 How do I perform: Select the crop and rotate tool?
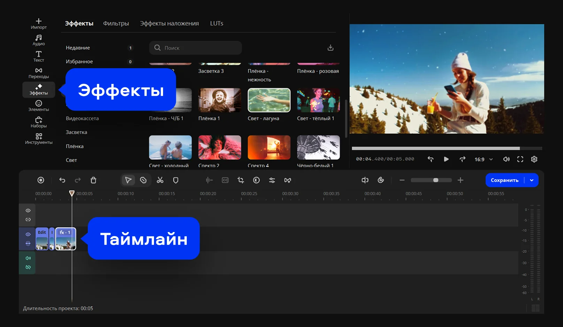pyautogui.click(x=241, y=180)
